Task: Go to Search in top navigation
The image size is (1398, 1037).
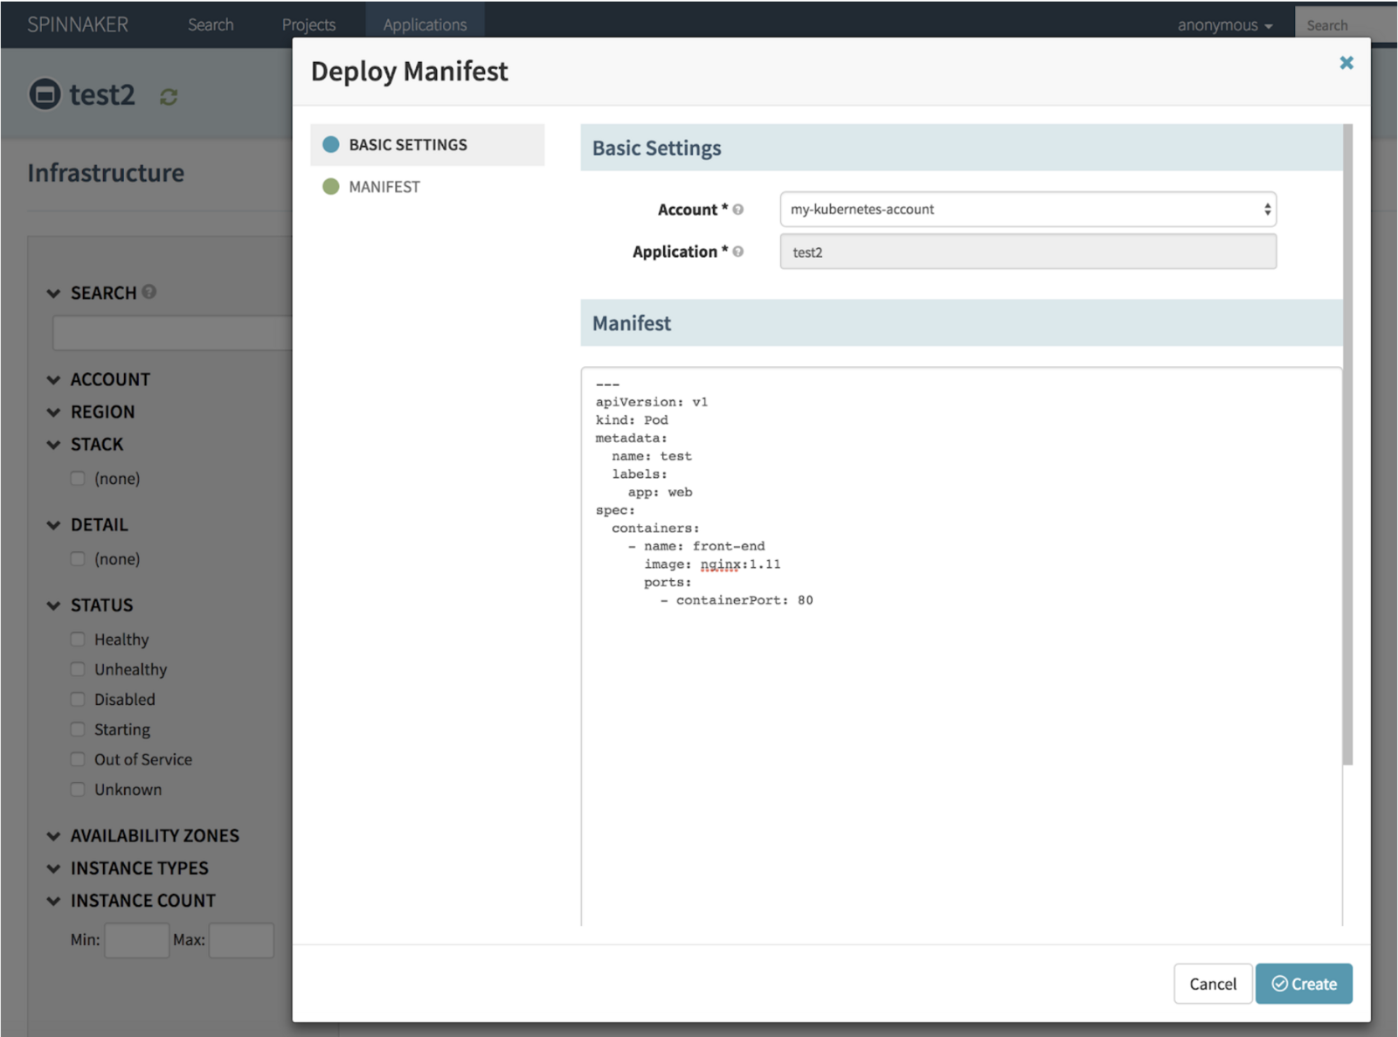Action: (211, 24)
